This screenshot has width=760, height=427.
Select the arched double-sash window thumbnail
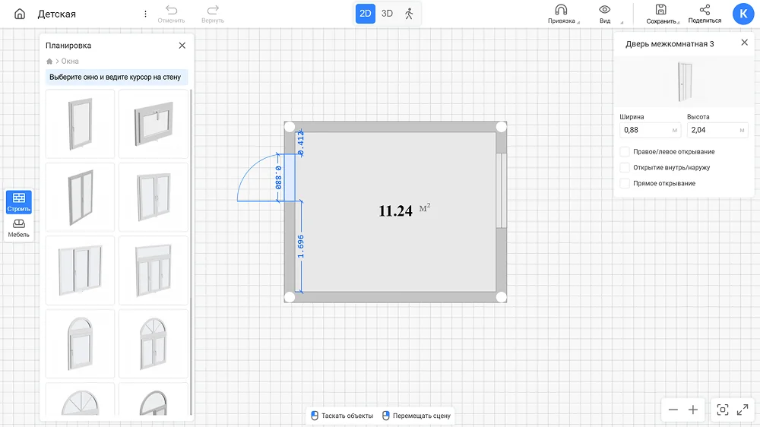[x=154, y=343]
